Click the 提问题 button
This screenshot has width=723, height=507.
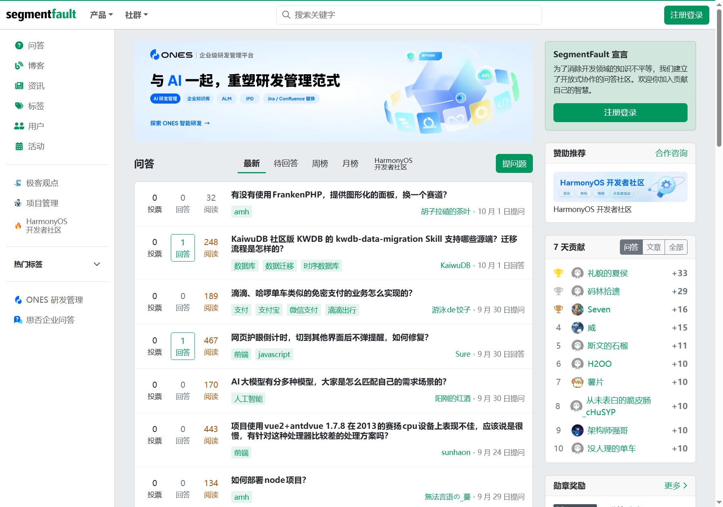point(514,164)
